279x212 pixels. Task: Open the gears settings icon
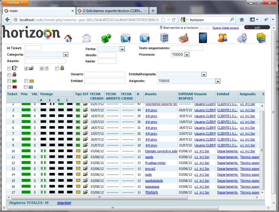click(242, 38)
